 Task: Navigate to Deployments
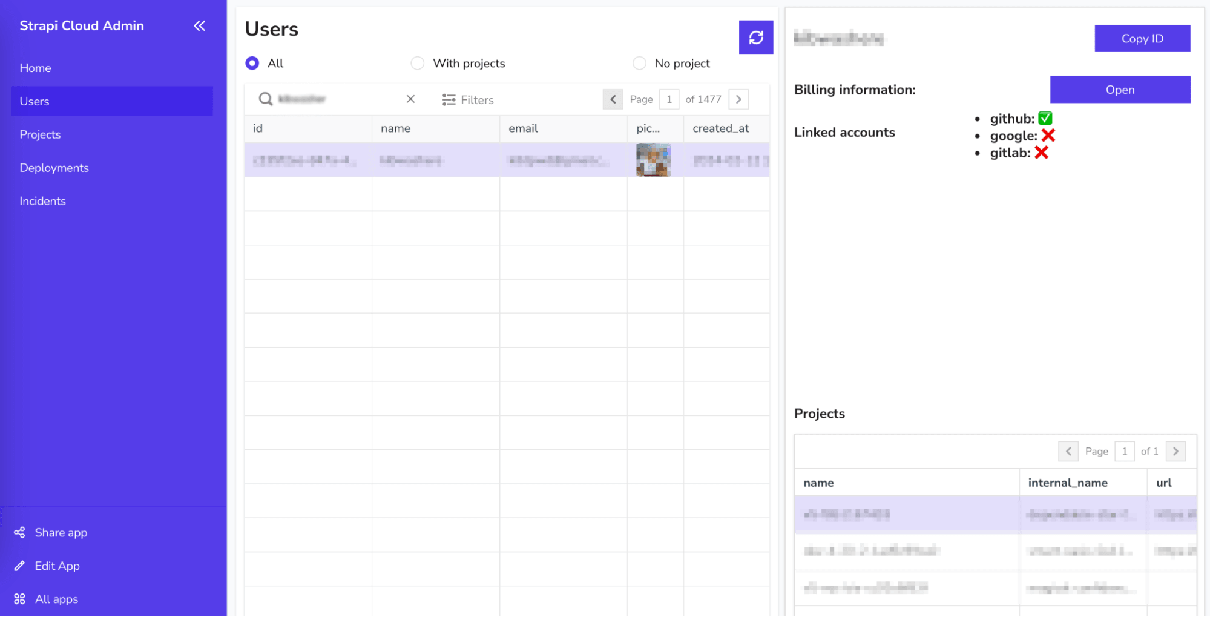(54, 168)
